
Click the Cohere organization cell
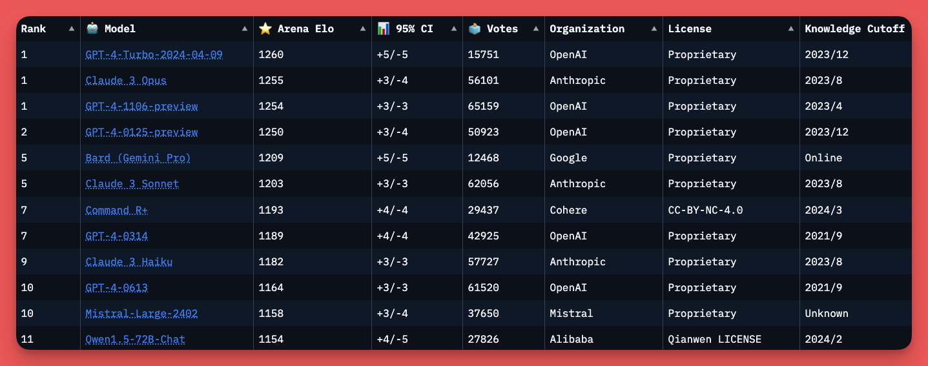[x=568, y=210]
